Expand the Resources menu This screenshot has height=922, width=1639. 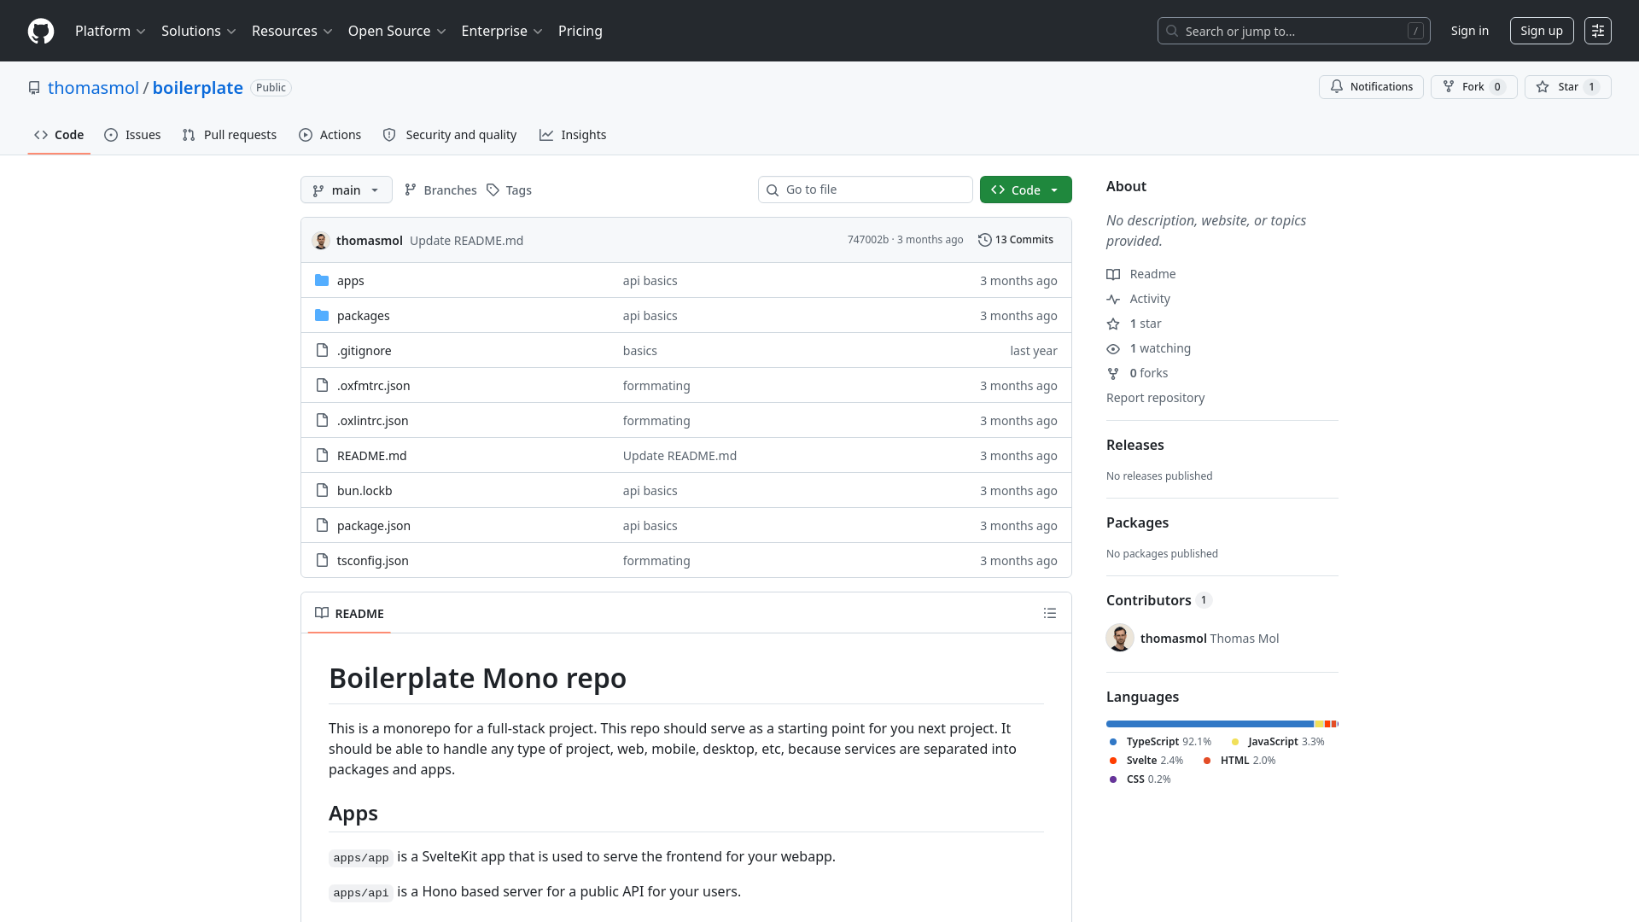coord(292,31)
